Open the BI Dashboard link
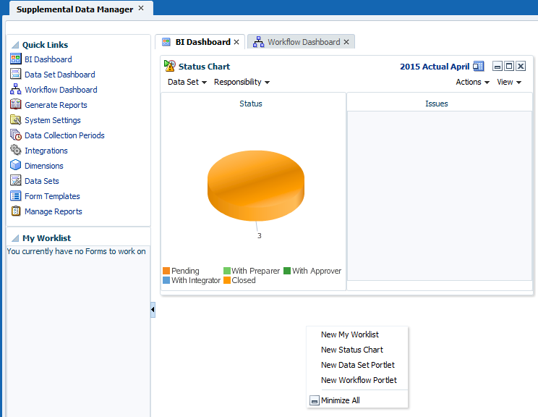 48,59
